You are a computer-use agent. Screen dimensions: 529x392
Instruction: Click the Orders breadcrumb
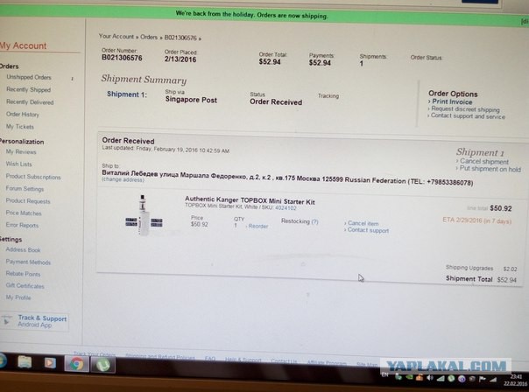(x=149, y=37)
